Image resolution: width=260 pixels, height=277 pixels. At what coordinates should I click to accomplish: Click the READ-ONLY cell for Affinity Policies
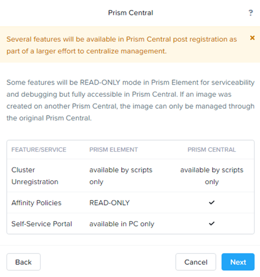[x=110, y=203]
